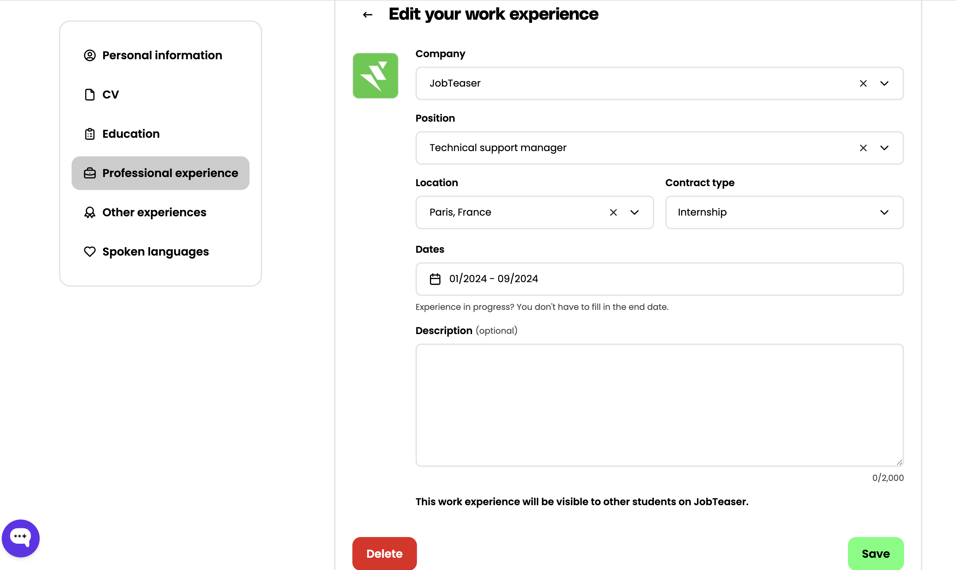Open the Contract type dropdown
Image resolution: width=956 pixels, height=570 pixels.
(x=784, y=212)
